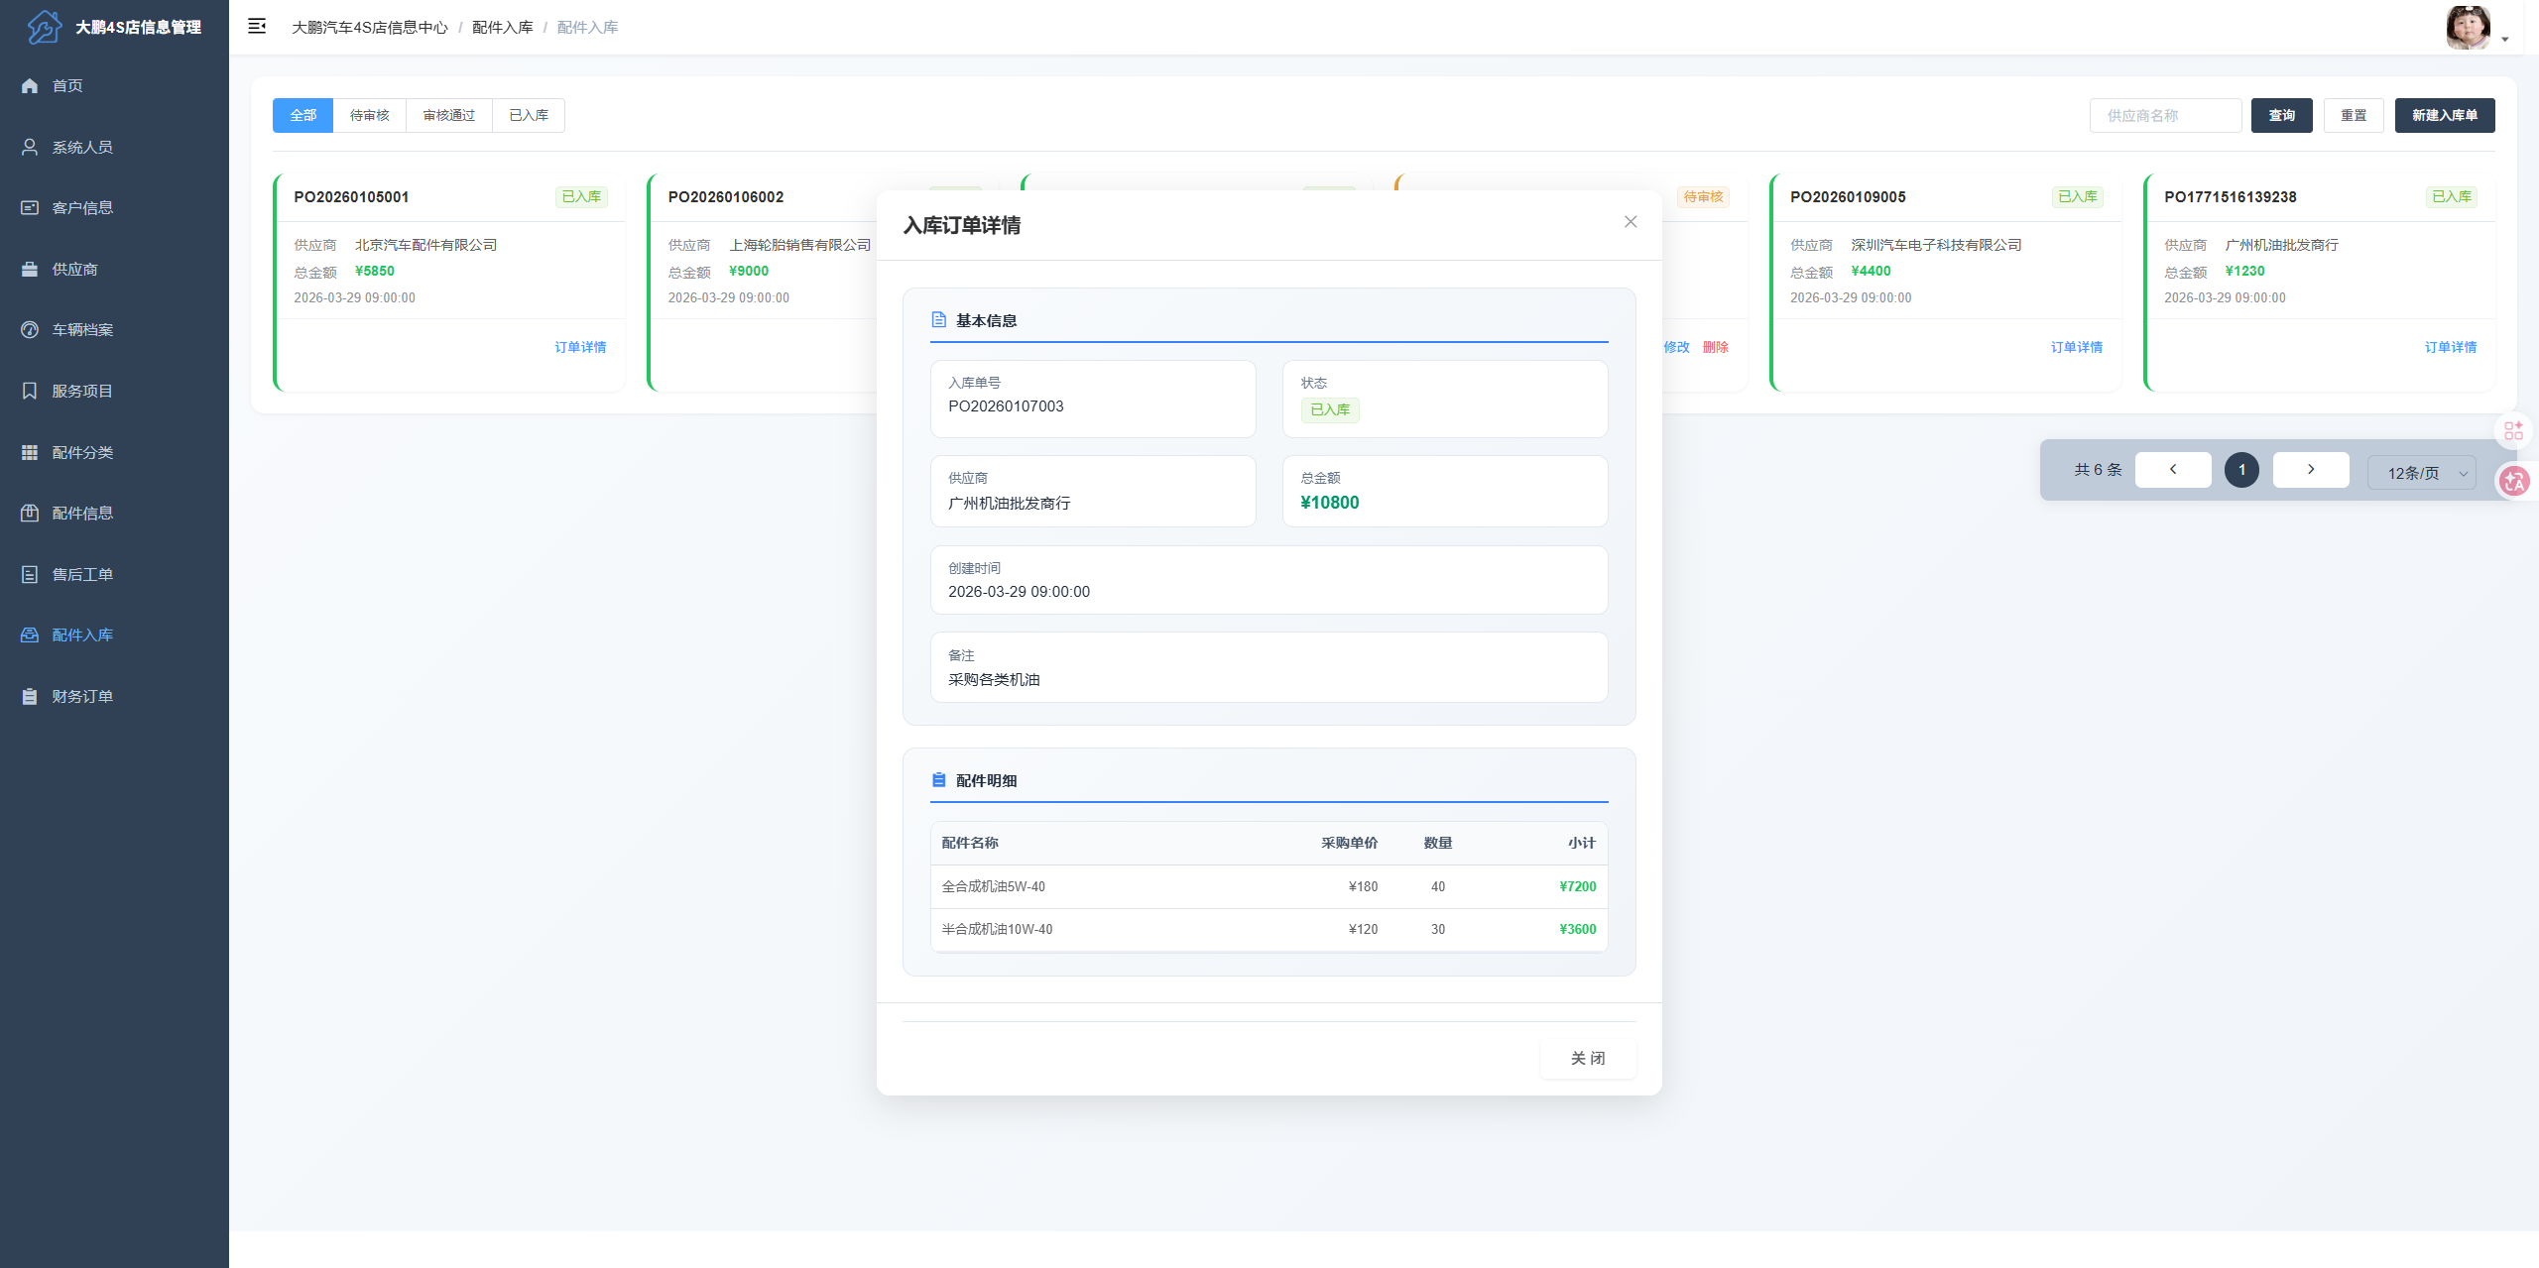2539x1268 pixels.
Task: Click amount ¥4400 on 深圳 card
Action: [1871, 272]
